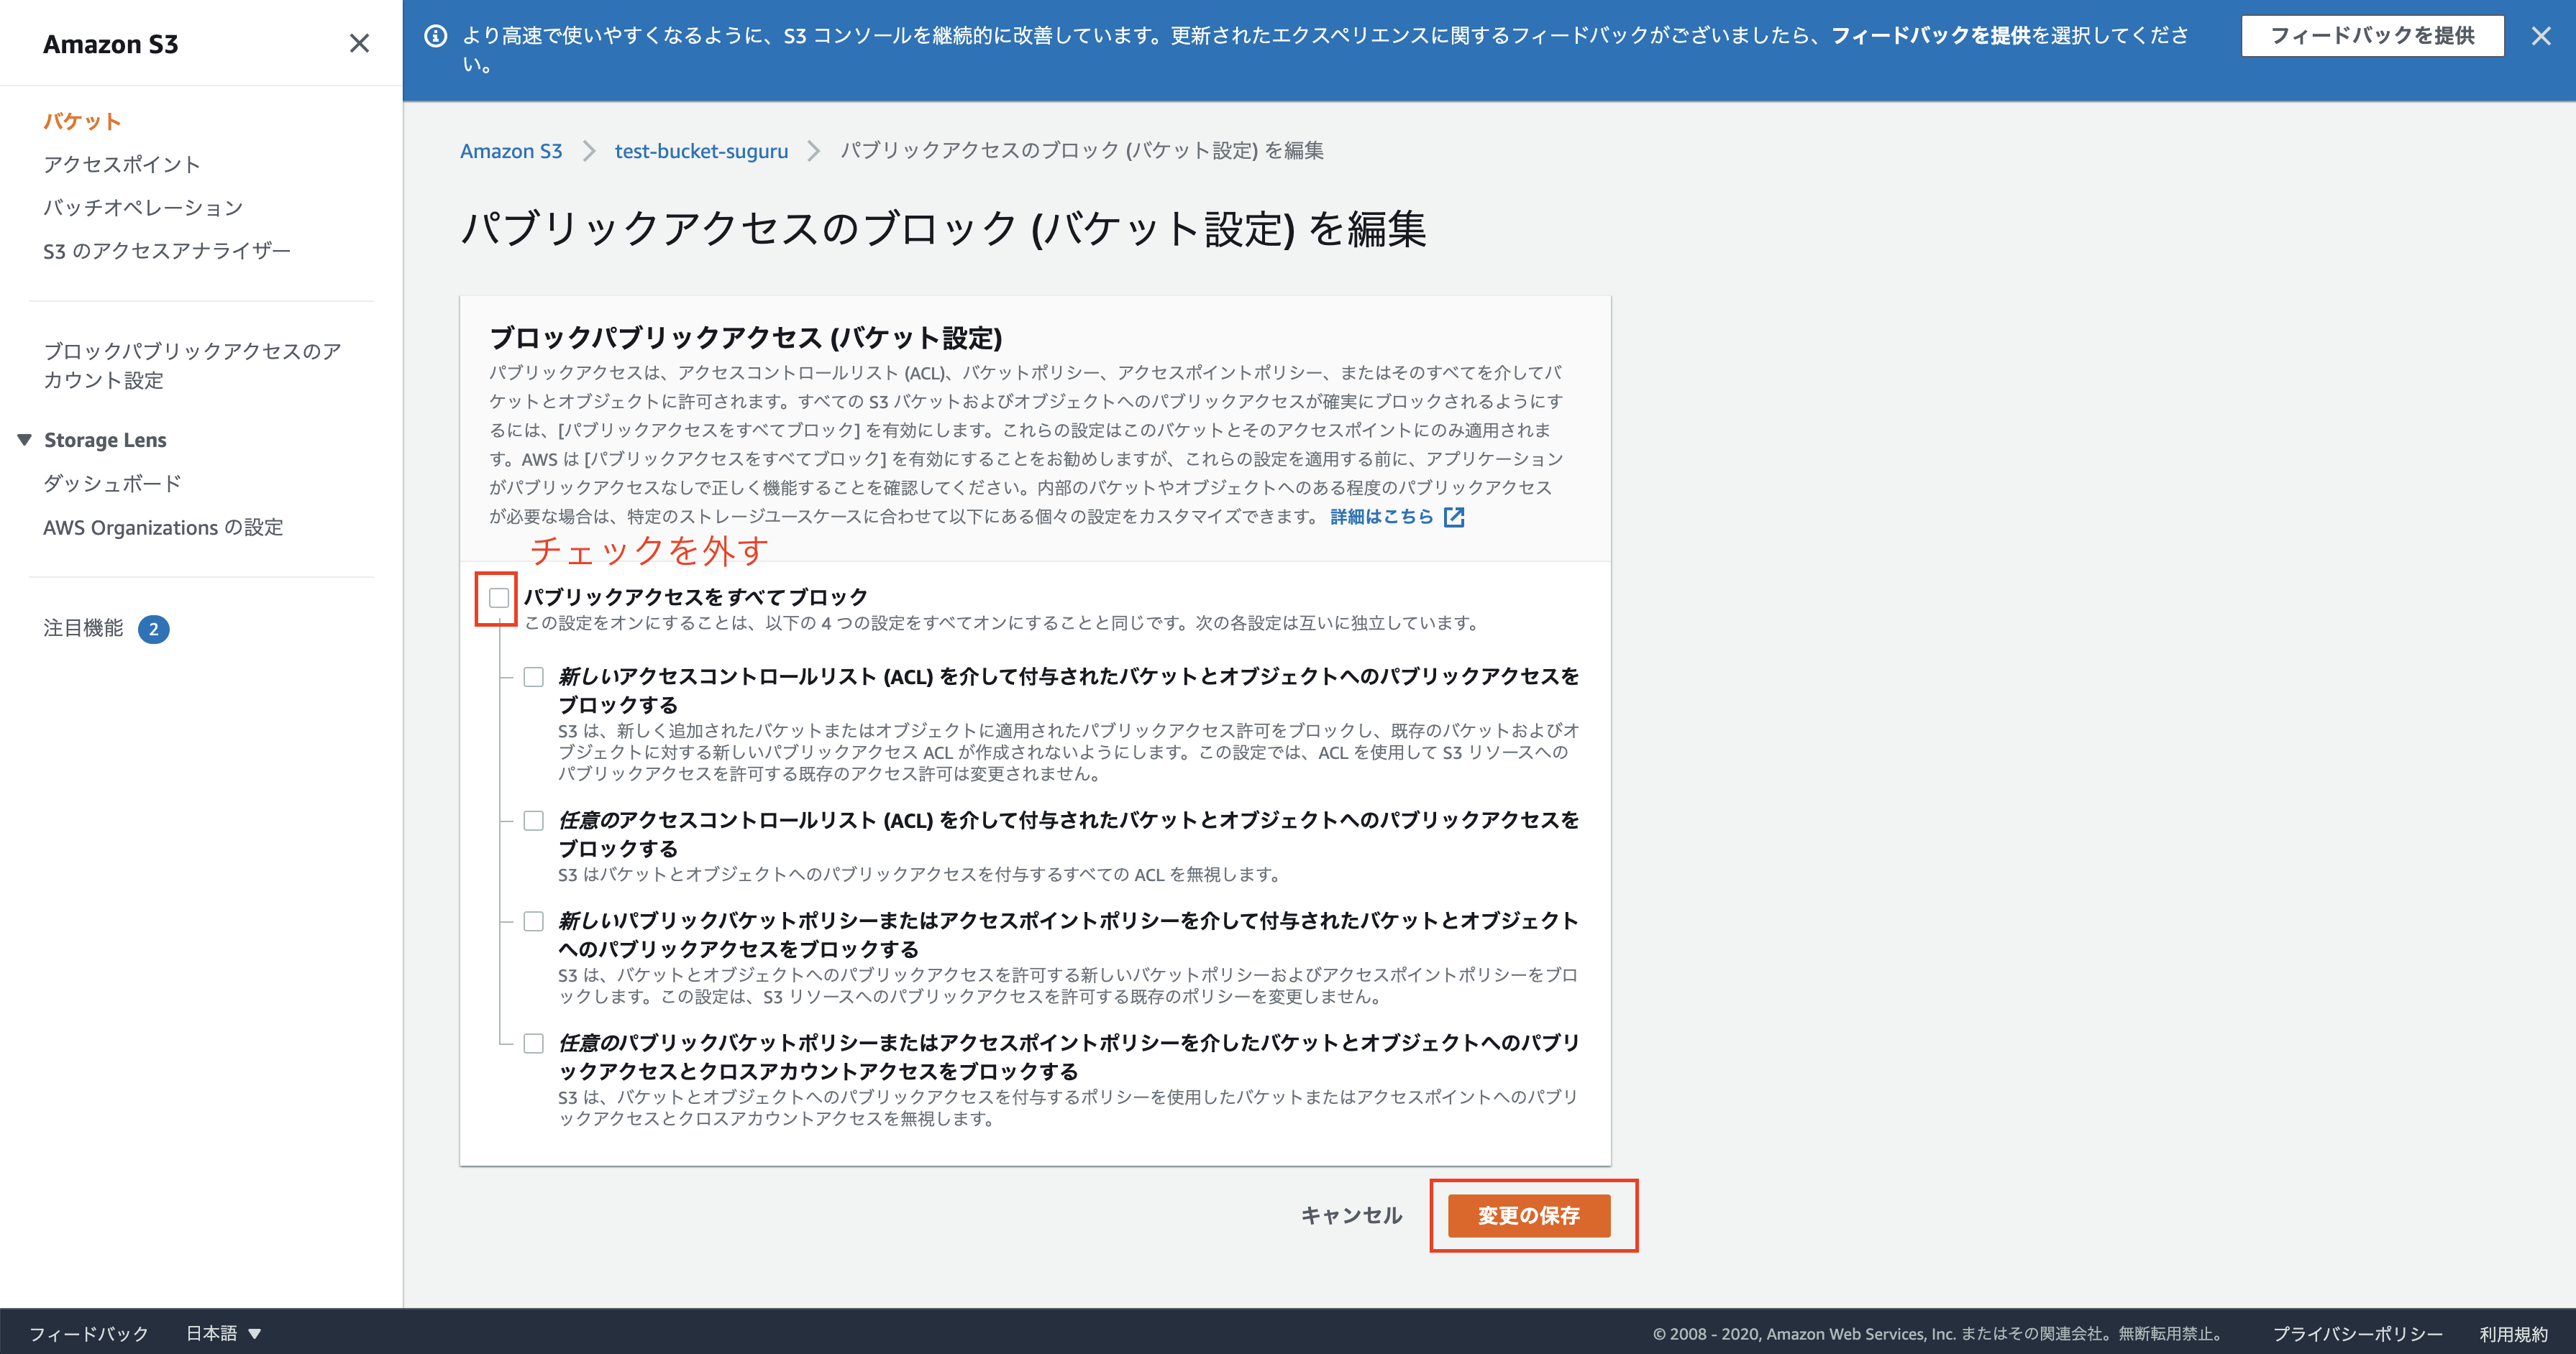
Task: Close the Amazon S3 sidebar panel
Action: [359, 43]
